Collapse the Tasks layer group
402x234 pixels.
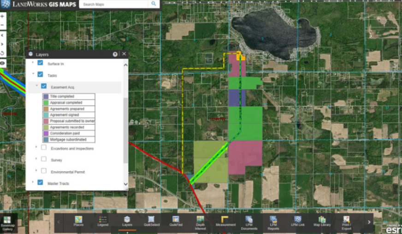(x=33, y=74)
